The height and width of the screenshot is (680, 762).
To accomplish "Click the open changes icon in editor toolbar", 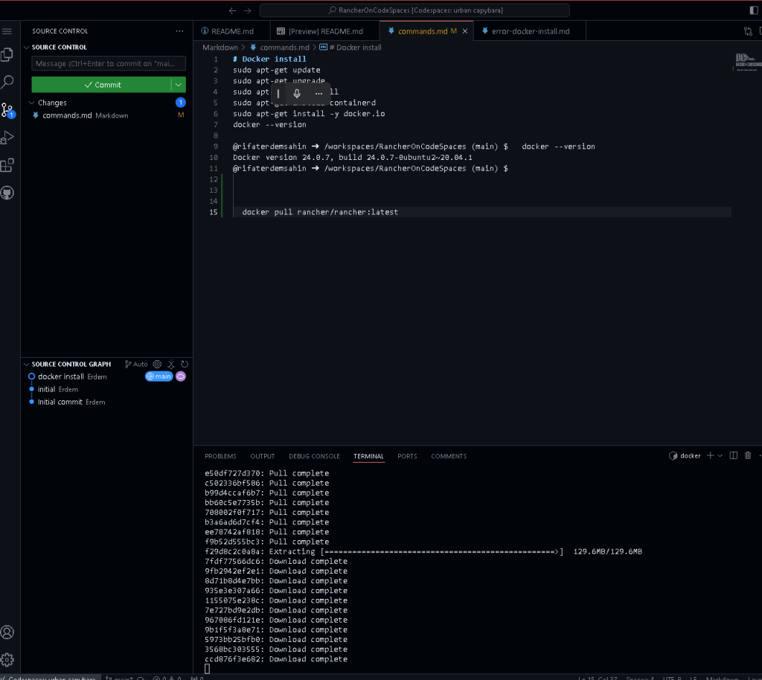I will pos(748,31).
